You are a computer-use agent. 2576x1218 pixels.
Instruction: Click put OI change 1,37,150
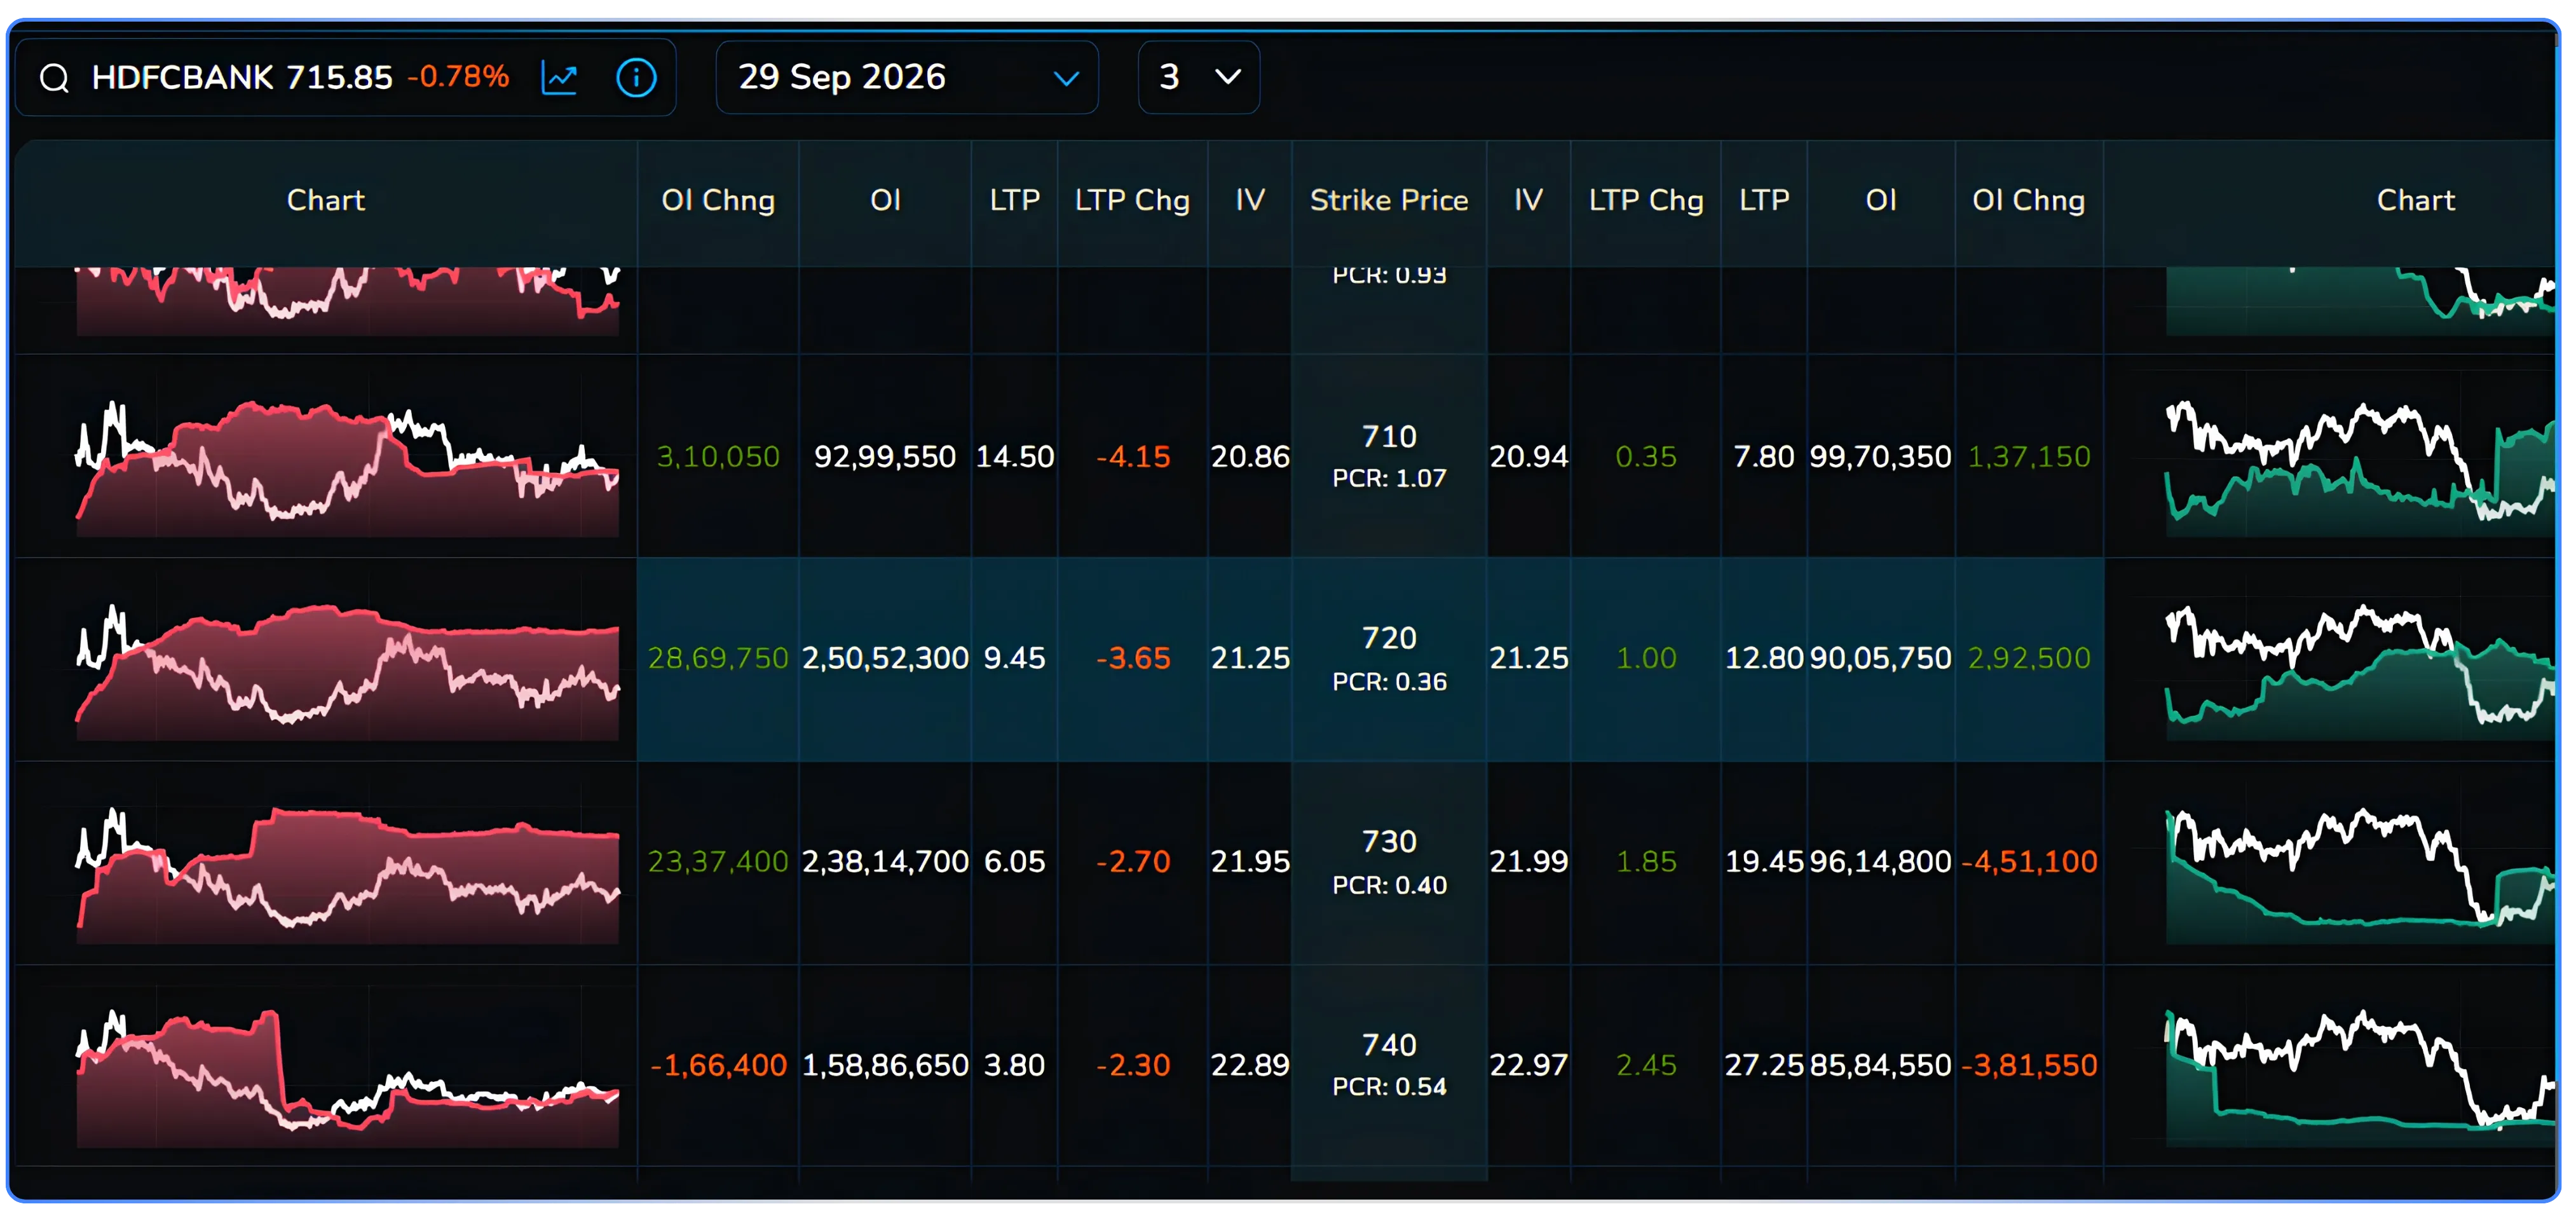click(x=2029, y=457)
